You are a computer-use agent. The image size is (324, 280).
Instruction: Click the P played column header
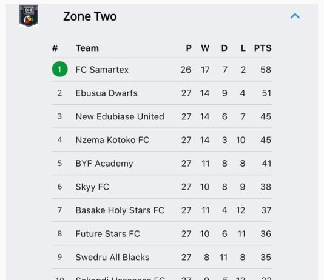[x=189, y=48]
